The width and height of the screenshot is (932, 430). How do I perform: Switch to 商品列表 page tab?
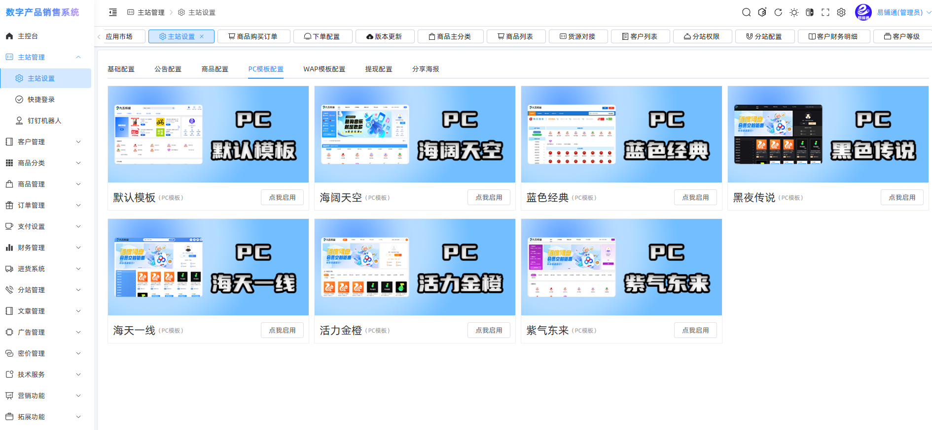(x=516, y=36)
